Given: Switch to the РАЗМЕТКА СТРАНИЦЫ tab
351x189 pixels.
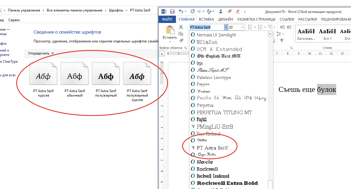Looking at the screenshot, I should click(256, 19).
